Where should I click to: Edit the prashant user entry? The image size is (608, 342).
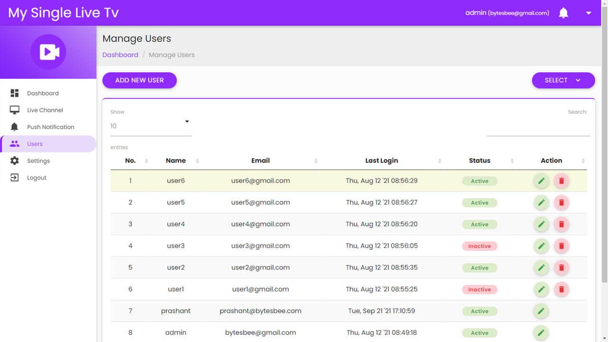coord(541,311)
